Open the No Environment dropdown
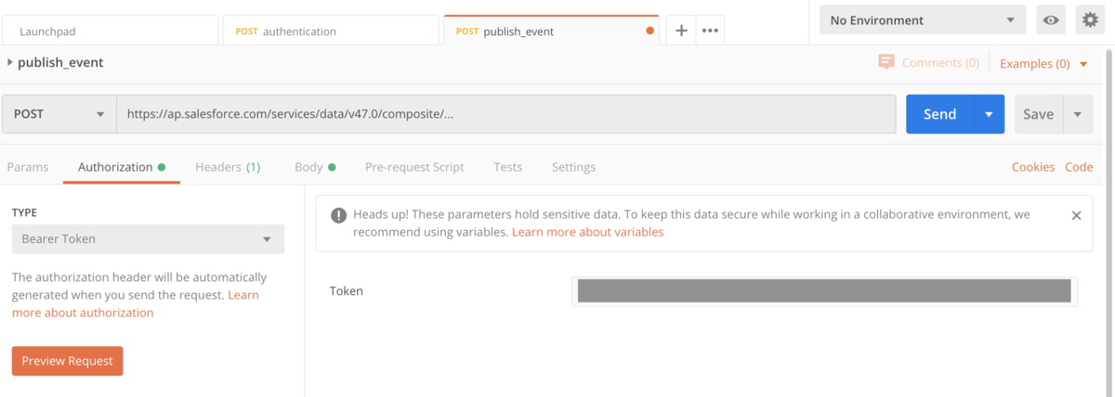The width and height of the screenshot is (1115, 397). 923,19
